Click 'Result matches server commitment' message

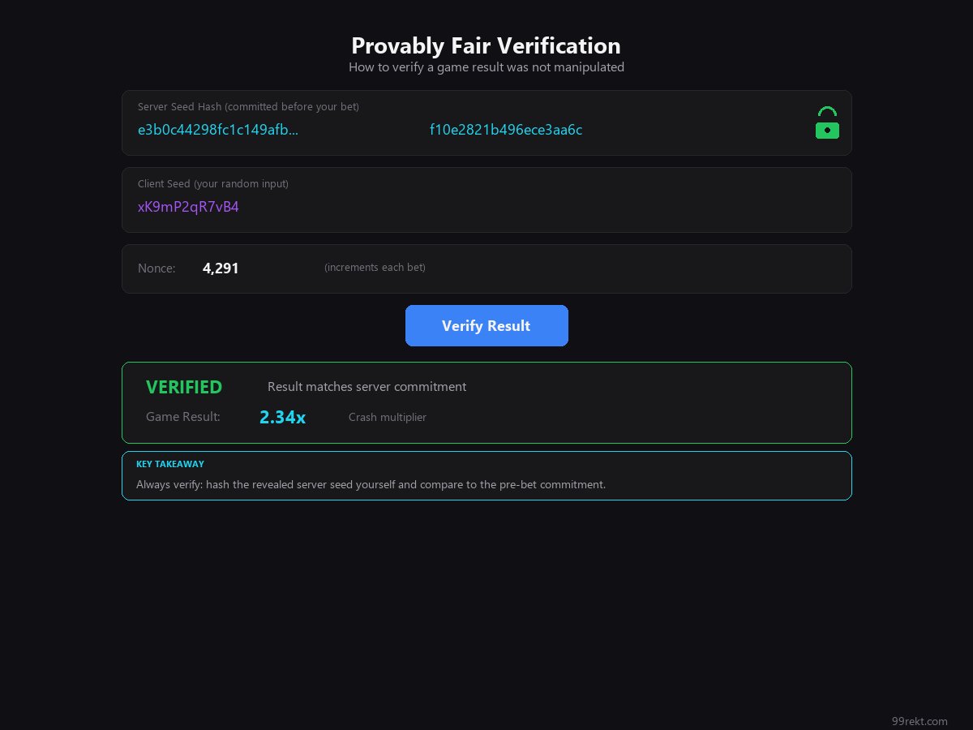pyautogui.click(x=366, y=387)
